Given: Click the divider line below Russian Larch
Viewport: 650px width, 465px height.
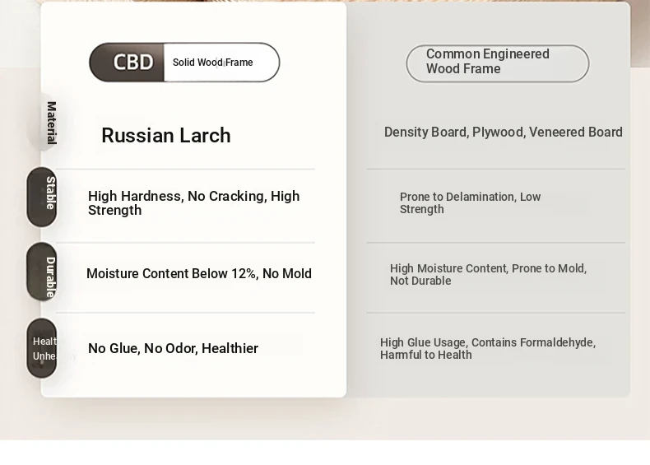Looking at the screenshot, I should [185, 169].
